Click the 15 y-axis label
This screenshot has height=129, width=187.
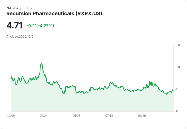point(178,45)
